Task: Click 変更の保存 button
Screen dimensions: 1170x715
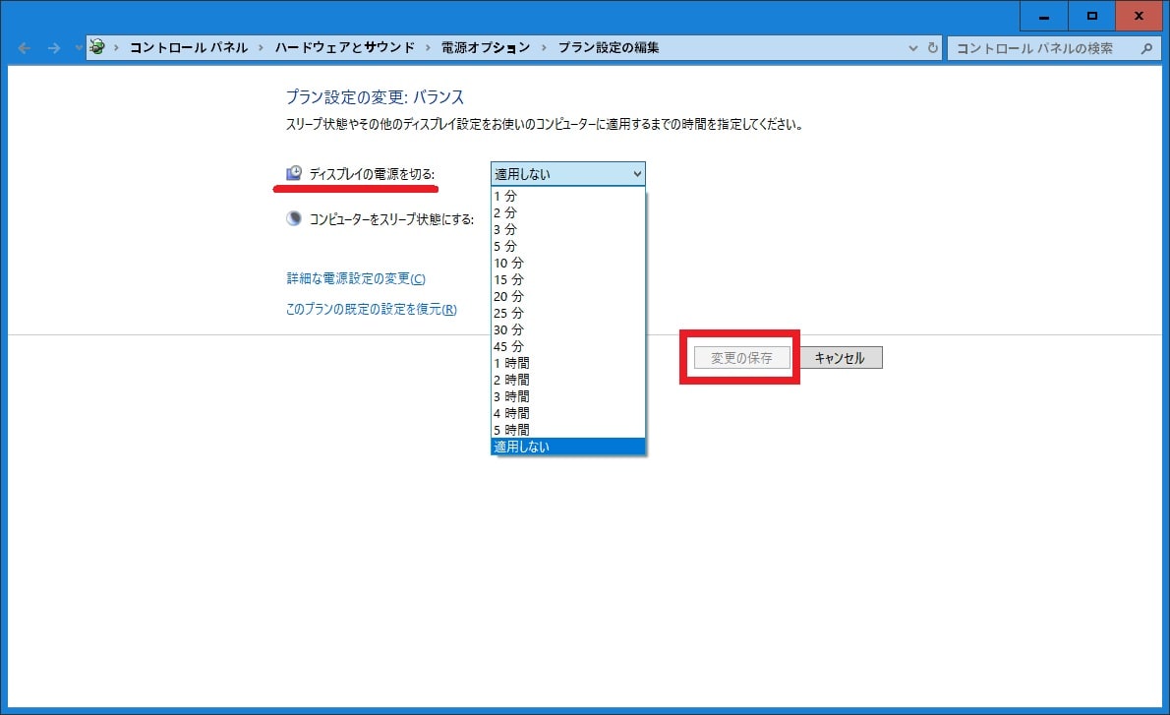Action: tap(741, 358)
